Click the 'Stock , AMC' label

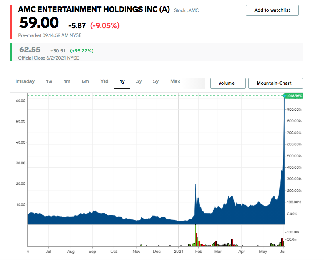[186, 10]
